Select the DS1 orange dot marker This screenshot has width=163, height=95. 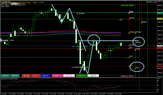click(x=129, y=57)
